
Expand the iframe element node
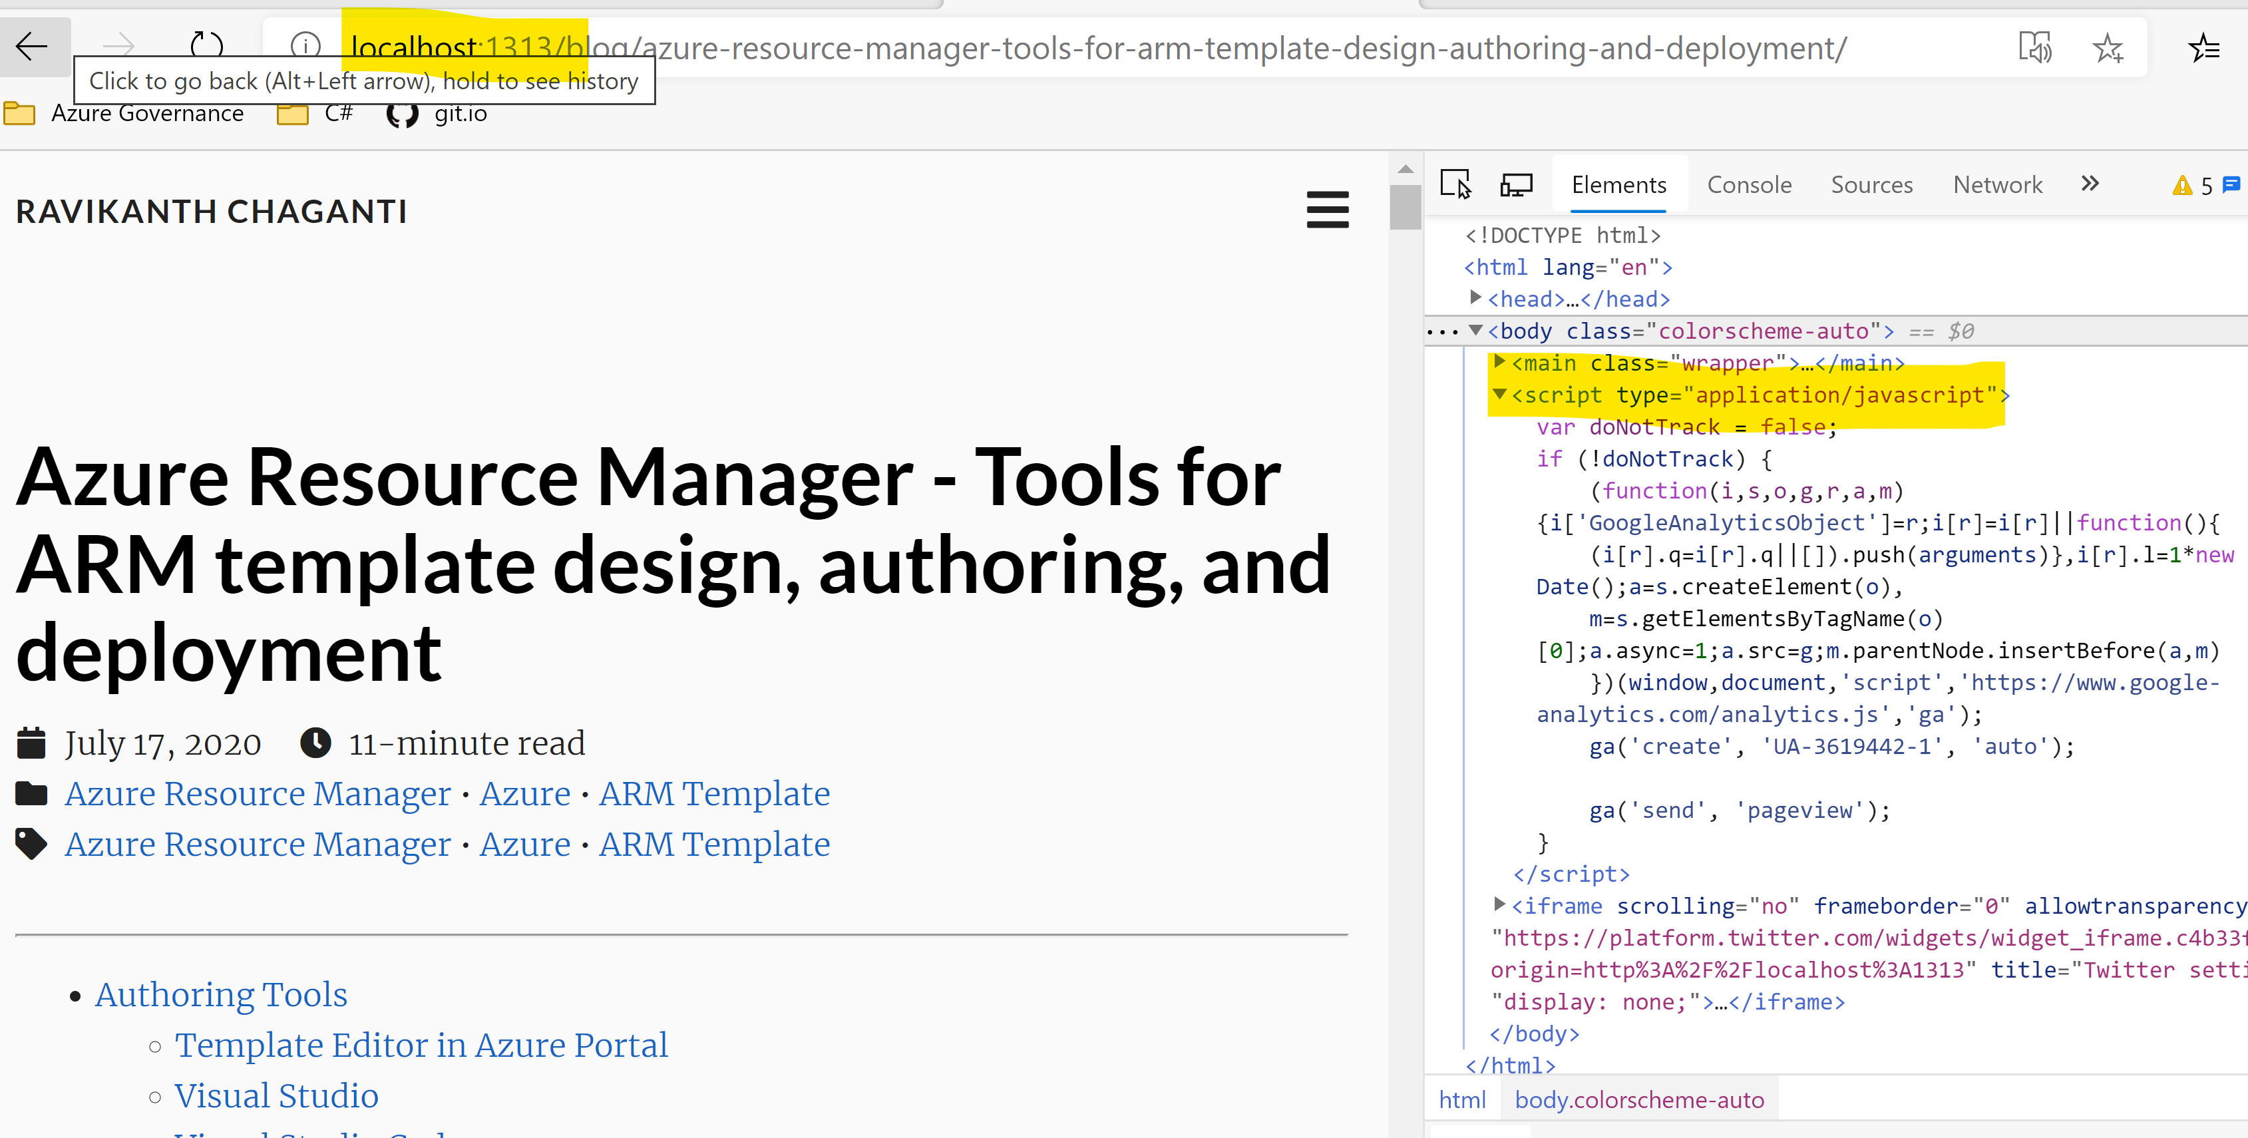(1499, 904)
